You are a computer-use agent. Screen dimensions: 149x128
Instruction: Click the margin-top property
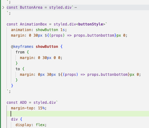pos(22,108)
